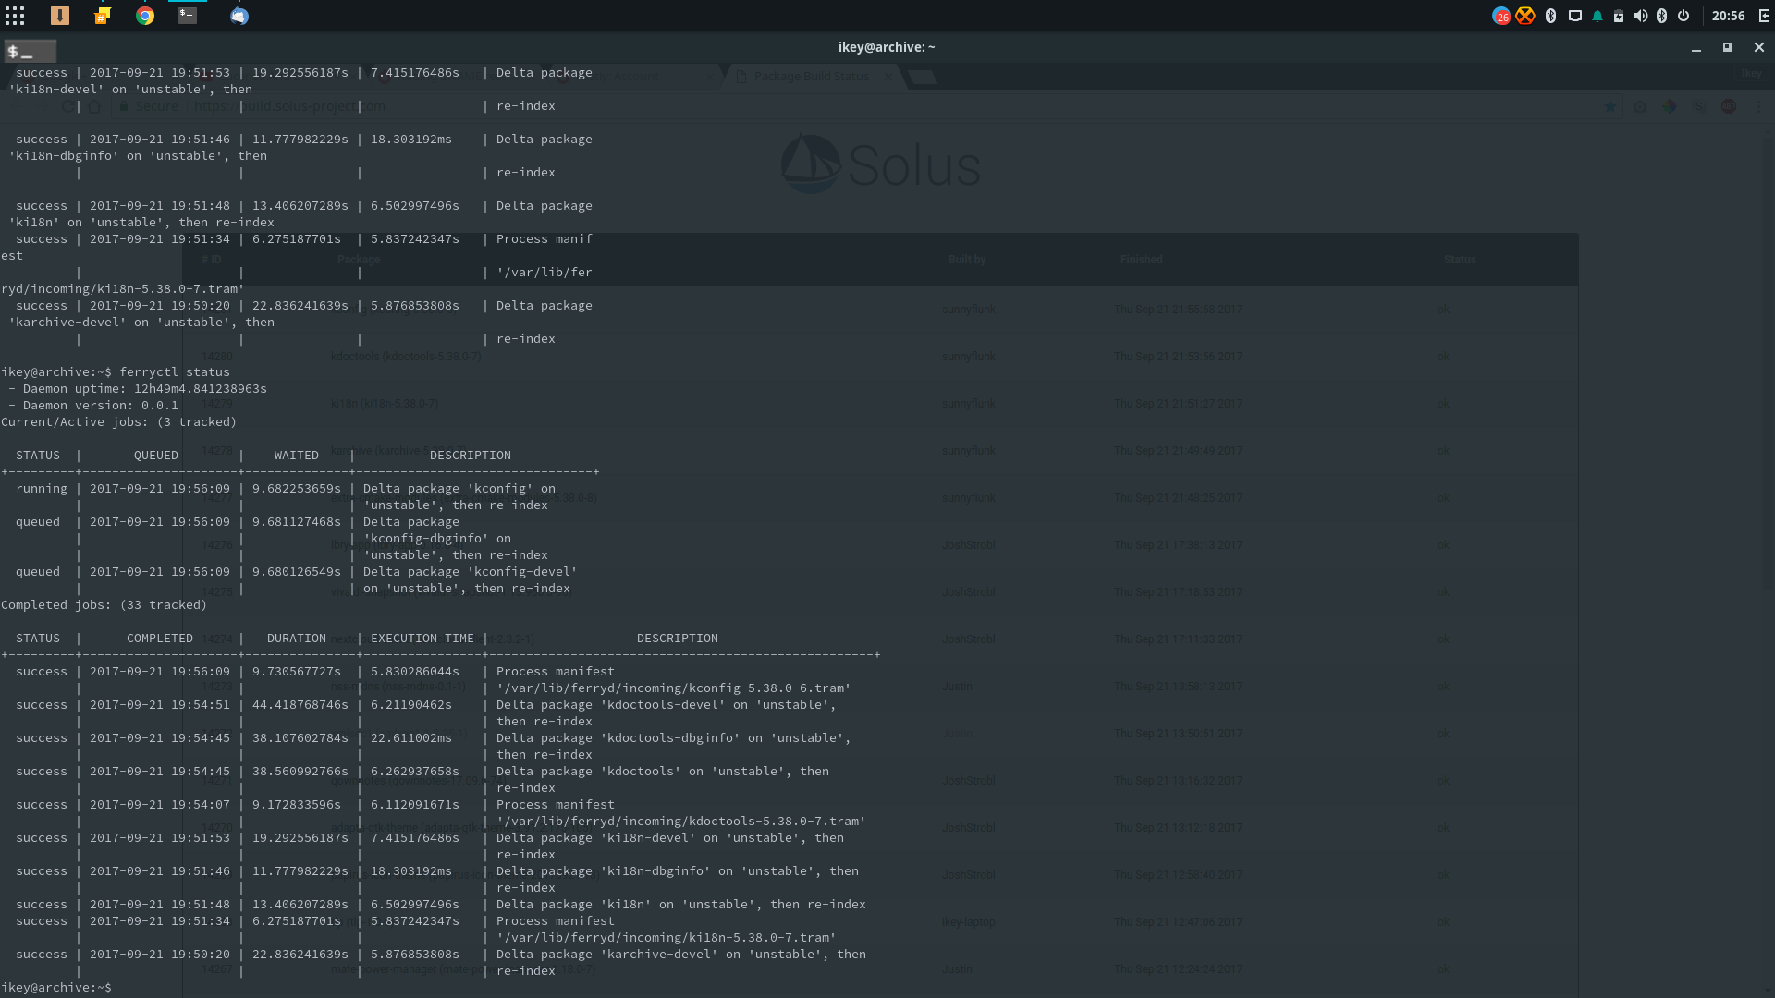Open the battery charging indicator

tap(1619, 16)
